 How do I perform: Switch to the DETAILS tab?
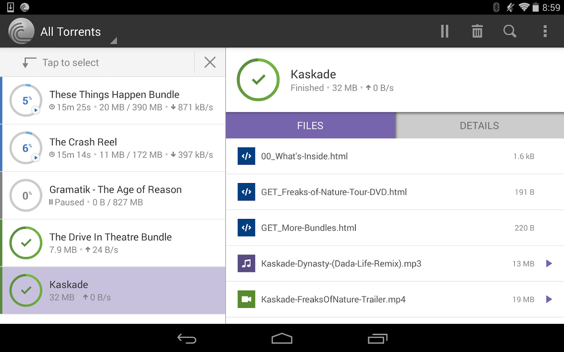pos(480,126)
